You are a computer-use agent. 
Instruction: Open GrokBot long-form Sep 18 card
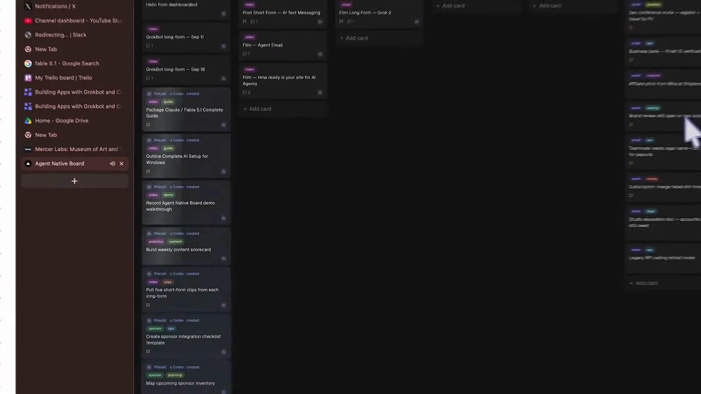click(186, 70)
